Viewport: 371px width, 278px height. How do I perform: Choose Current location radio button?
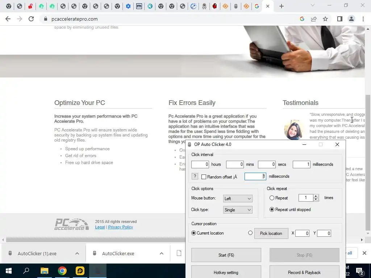[193, 233]
